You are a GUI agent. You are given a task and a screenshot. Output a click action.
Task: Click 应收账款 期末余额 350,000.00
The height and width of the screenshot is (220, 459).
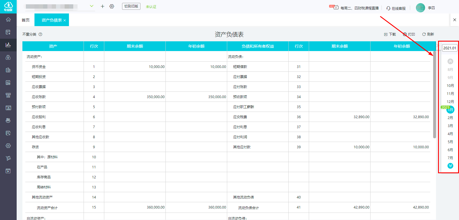pyautogui.click(x=156, y=97)
